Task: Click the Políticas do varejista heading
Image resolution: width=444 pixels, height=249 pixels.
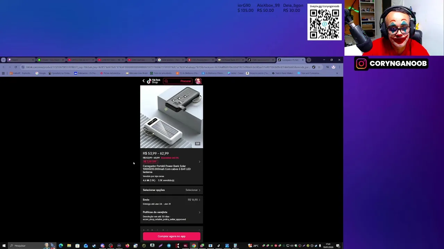Action: tap(155, 212)
